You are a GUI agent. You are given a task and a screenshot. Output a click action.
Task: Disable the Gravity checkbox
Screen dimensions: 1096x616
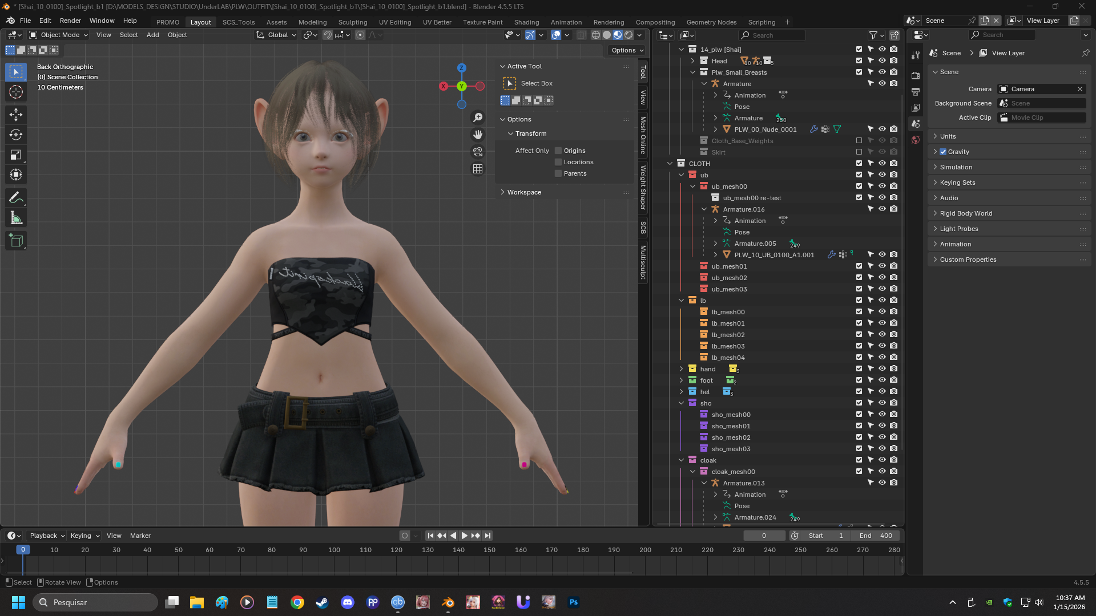[944, 152]
